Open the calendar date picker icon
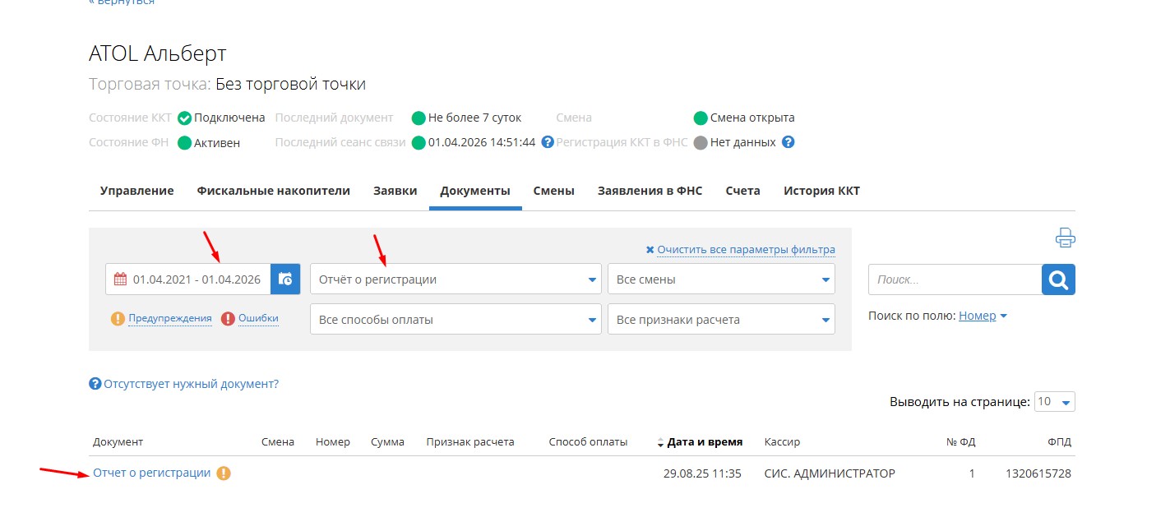The width and height of the screenshot is (1170, 531). (x=284, y=279)
